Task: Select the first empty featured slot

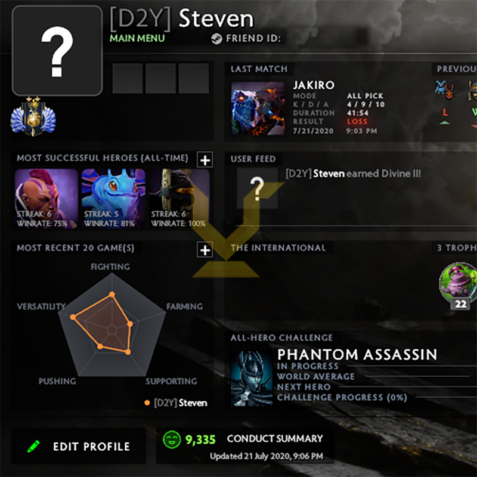Action: [x=128, y=79]
